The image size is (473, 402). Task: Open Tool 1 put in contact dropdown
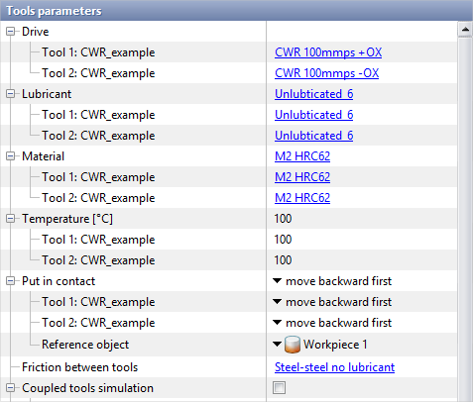[277, 302]
